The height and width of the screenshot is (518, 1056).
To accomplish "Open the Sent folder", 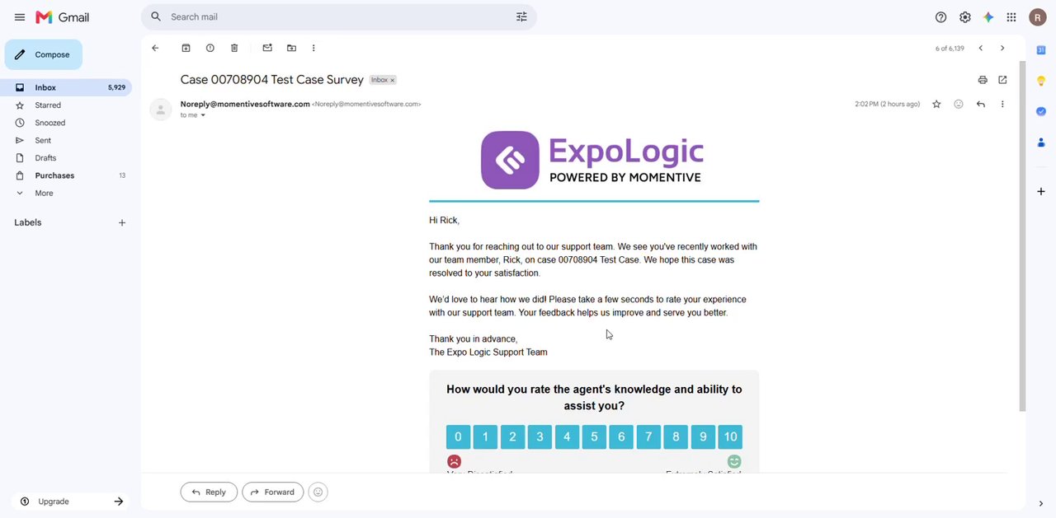I will [x=66, y=141].
